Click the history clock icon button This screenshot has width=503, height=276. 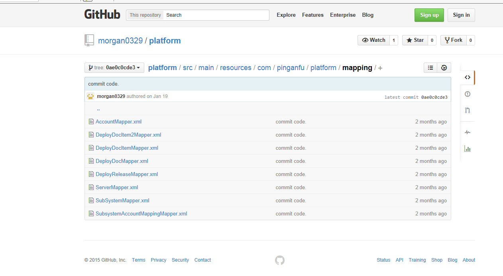point(444,68)
